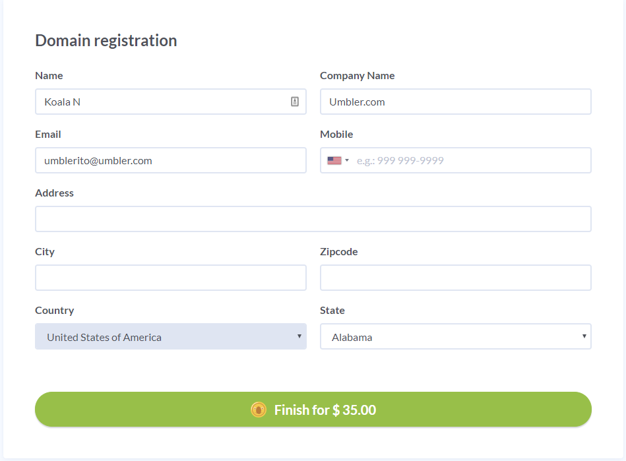Viewport: 626px width, 461px height.
Task: Click the Email field with umblerito@umbler.com
Action: click(x=171, y=160)
